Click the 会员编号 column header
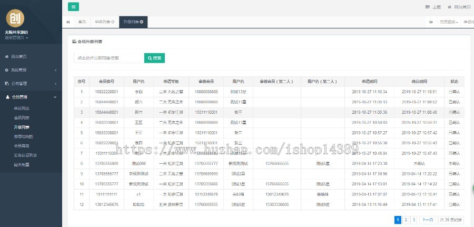 click(106, 82)
